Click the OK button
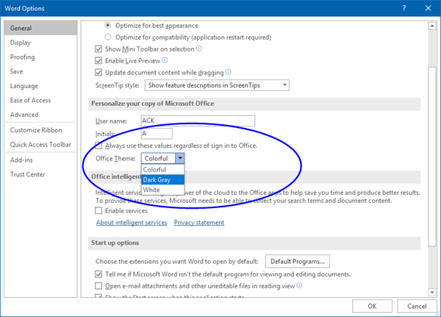441x317 pixels. 372,306
